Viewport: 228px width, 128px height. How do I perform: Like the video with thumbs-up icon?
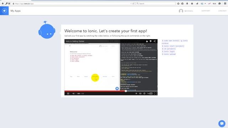click(x=147, y=41)
